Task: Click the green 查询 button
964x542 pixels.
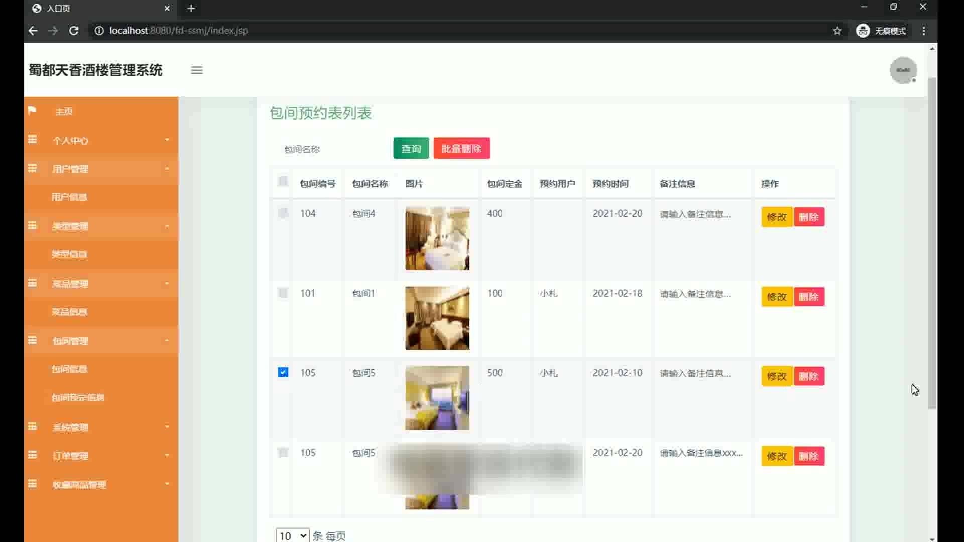Action: coord(411,149)
